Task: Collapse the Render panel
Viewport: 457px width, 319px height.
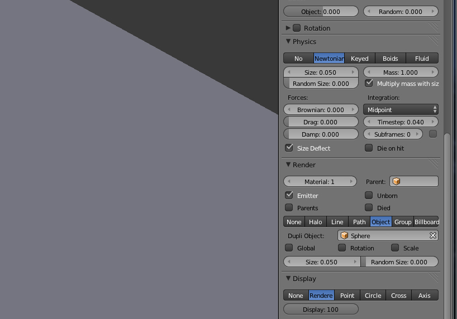Action: click(288, 165)
